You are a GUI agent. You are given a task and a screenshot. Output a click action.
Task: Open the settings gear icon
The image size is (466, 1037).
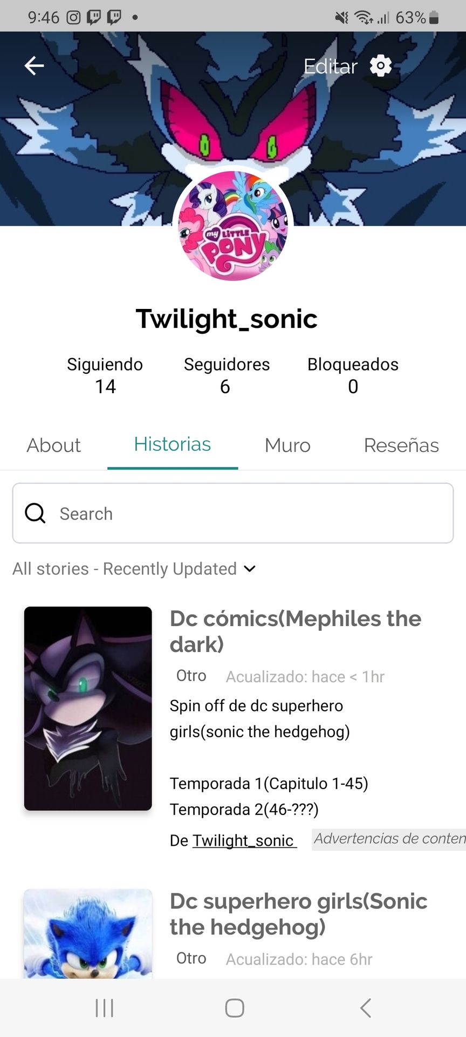click(x=381, y=66)
